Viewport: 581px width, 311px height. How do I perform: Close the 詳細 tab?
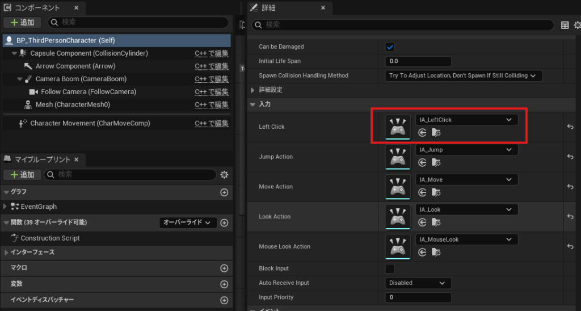pos(323,9)
